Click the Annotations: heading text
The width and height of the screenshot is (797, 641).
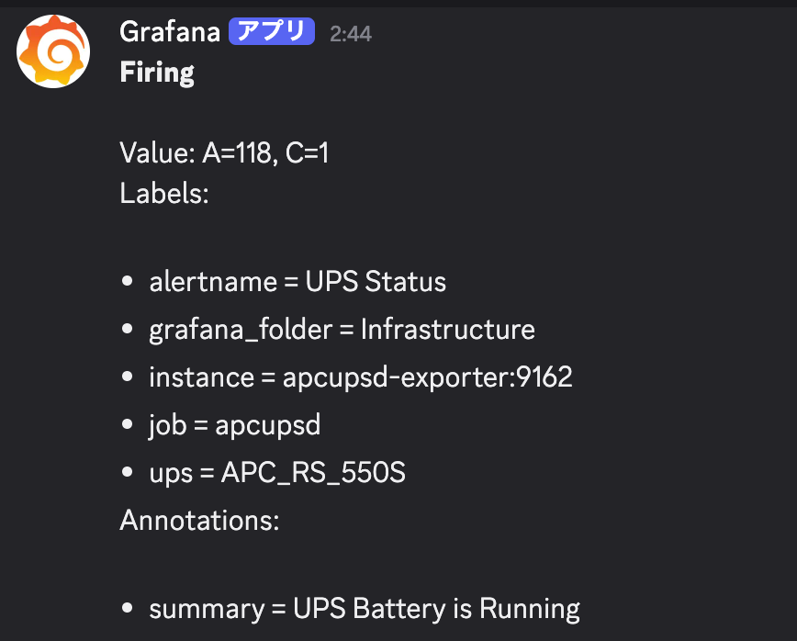(x=199, y=521)
